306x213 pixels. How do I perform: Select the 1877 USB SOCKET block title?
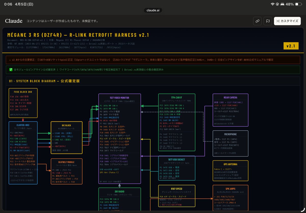(177, 160)
